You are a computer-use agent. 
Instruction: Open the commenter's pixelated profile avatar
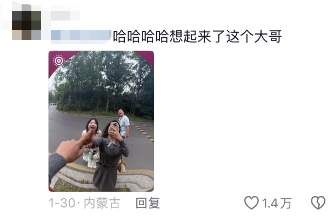(x=26, y=22)
